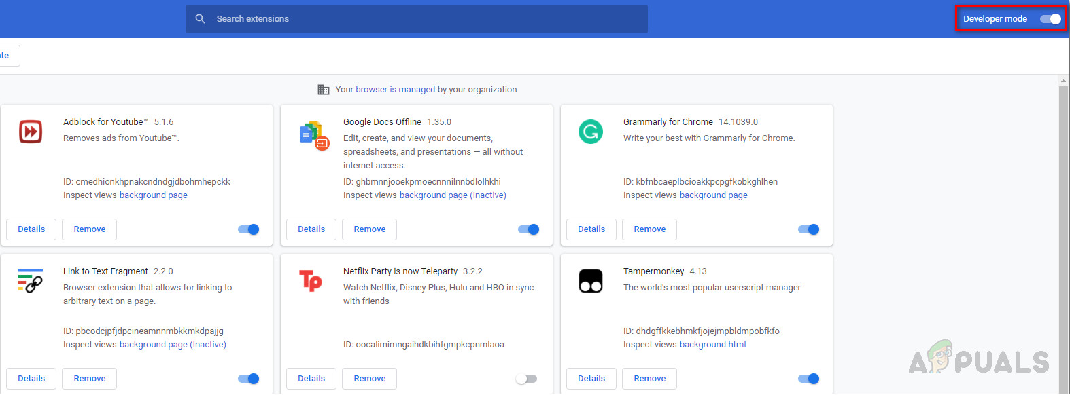Click 'The world's most popular userscript manager' text

(x=712, y=288)
